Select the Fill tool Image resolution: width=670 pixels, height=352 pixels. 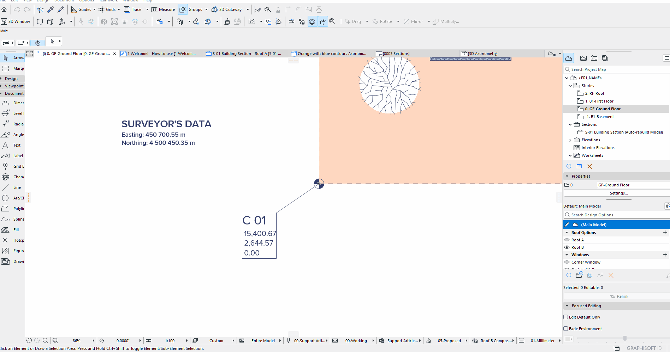(x=12, y=230)
